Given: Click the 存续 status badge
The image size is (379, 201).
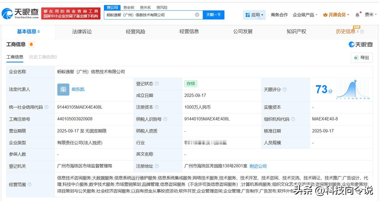Looking at the screenshot, I should click(191, 84).
